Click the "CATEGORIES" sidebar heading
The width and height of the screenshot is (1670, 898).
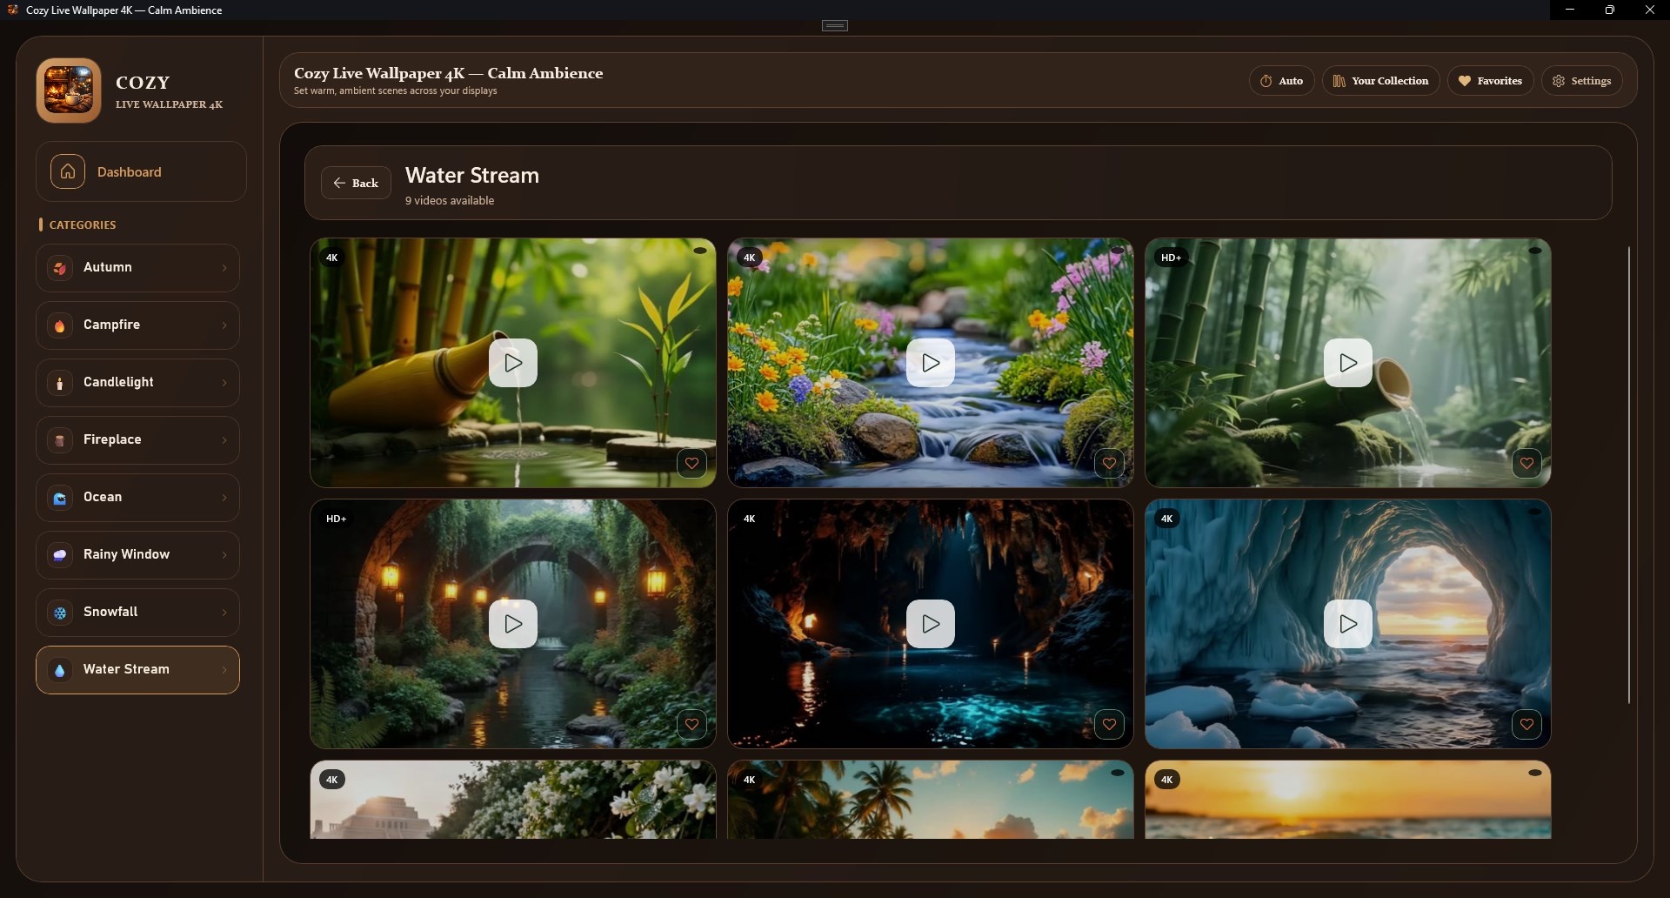click(83, 224)
